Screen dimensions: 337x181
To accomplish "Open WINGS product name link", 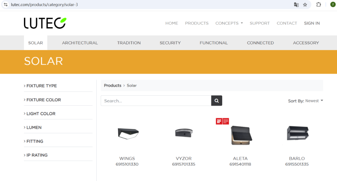I will pos(127,159).
